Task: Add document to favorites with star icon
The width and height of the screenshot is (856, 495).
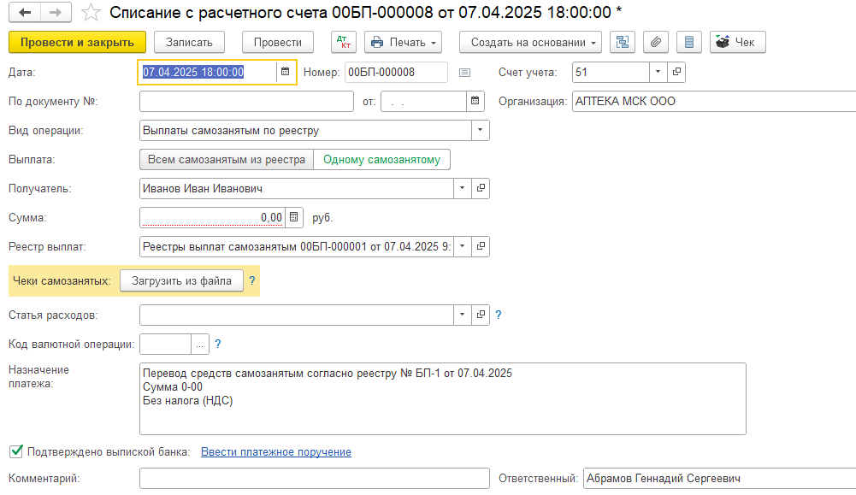Action: 90,13
